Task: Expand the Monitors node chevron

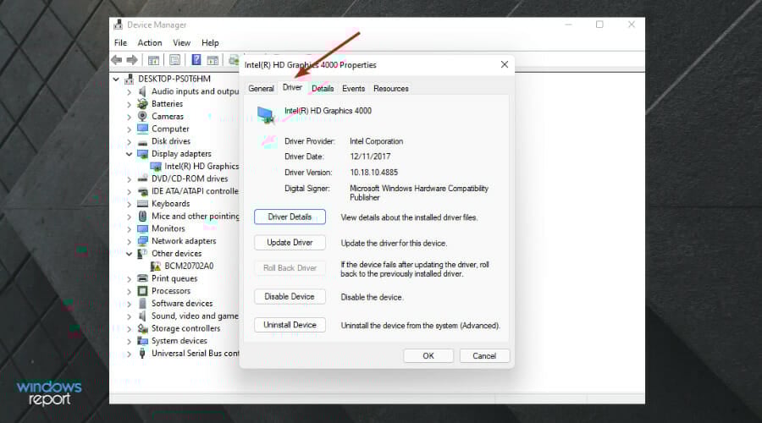Action: coord(129,228)
